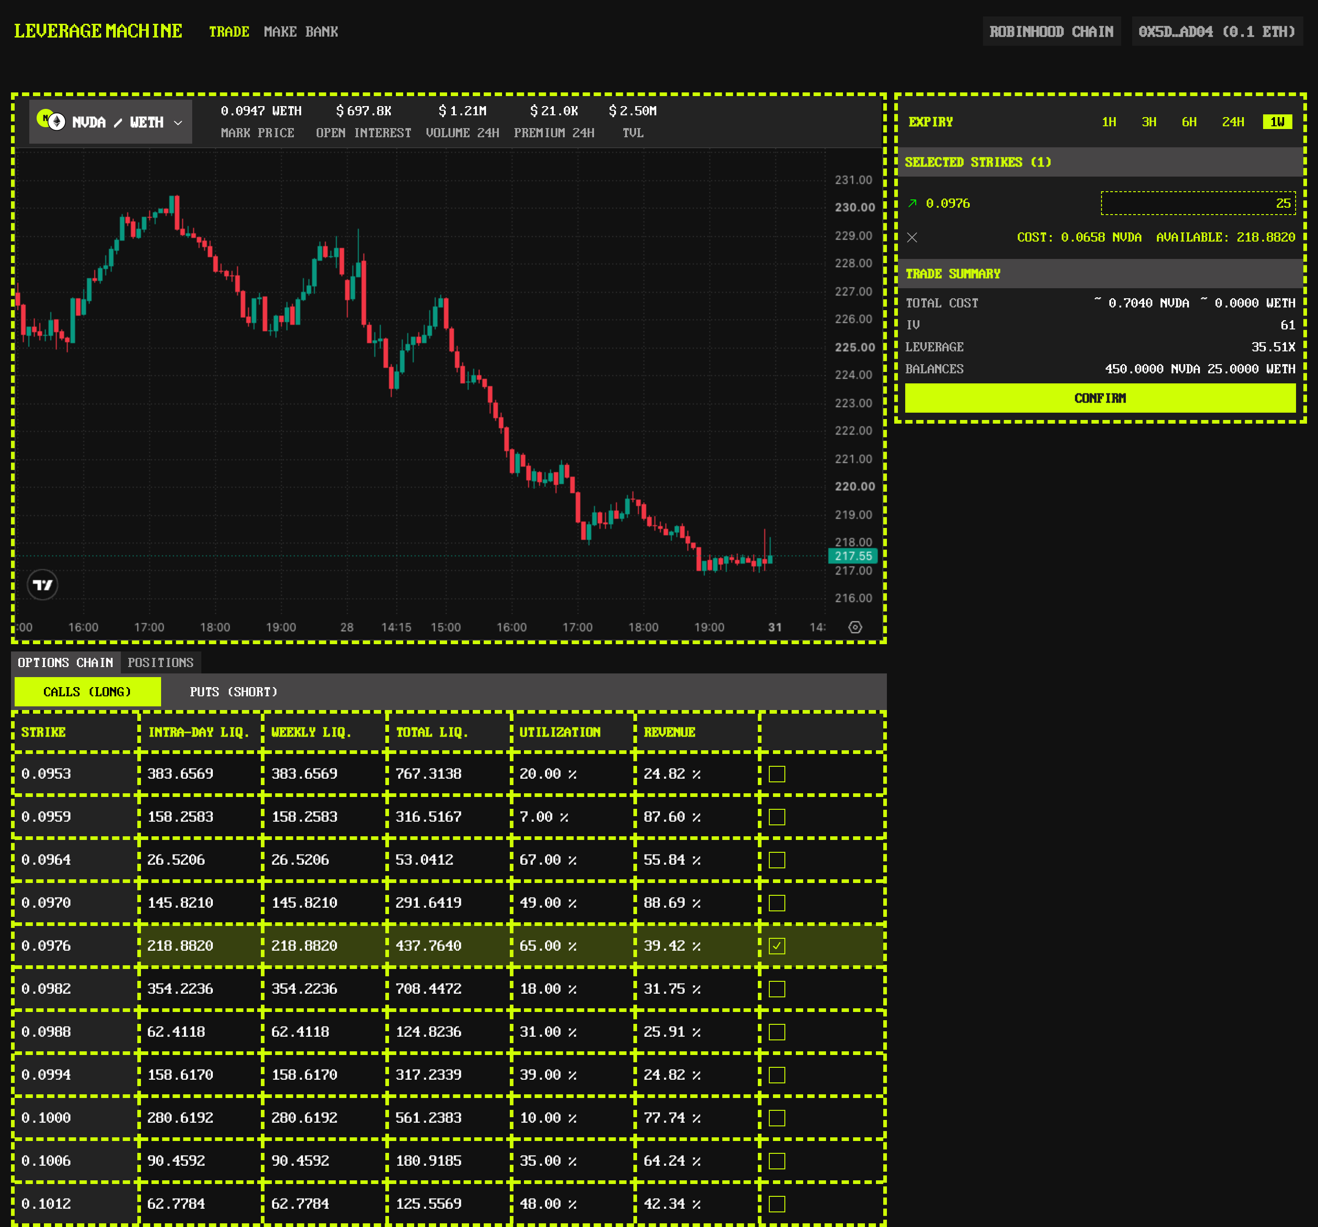Click Available: 218.8820 text
The image size is (1318, 1227).
click(x=1226, y=237)
